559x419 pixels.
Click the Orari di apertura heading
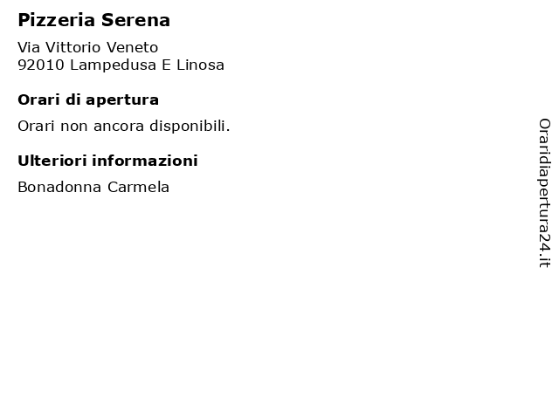[x=88, y=100]
